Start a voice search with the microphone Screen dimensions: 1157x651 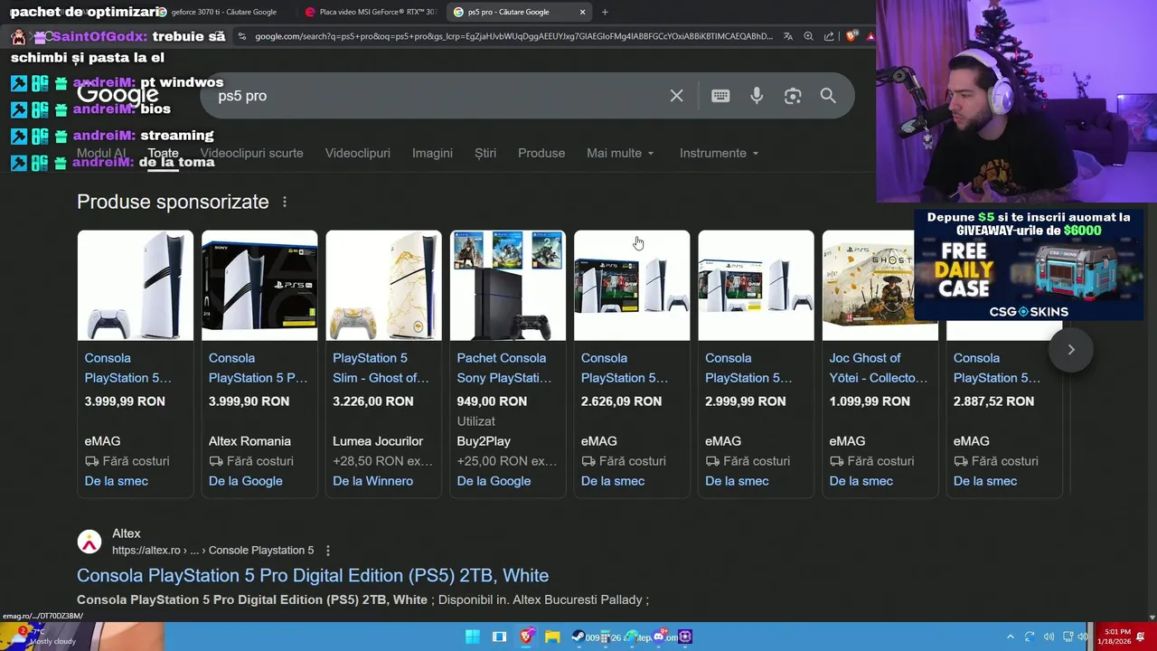tap(757, 96)
